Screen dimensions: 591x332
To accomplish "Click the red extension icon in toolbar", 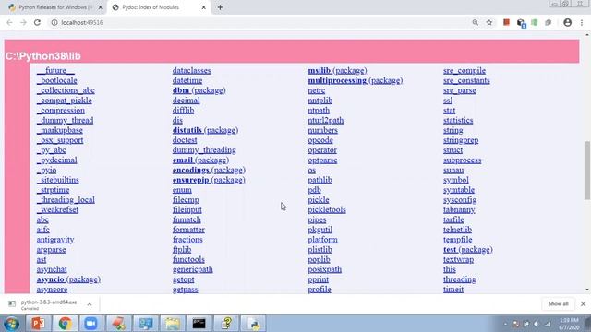I will pyautogui.click(x=507, y=22).
